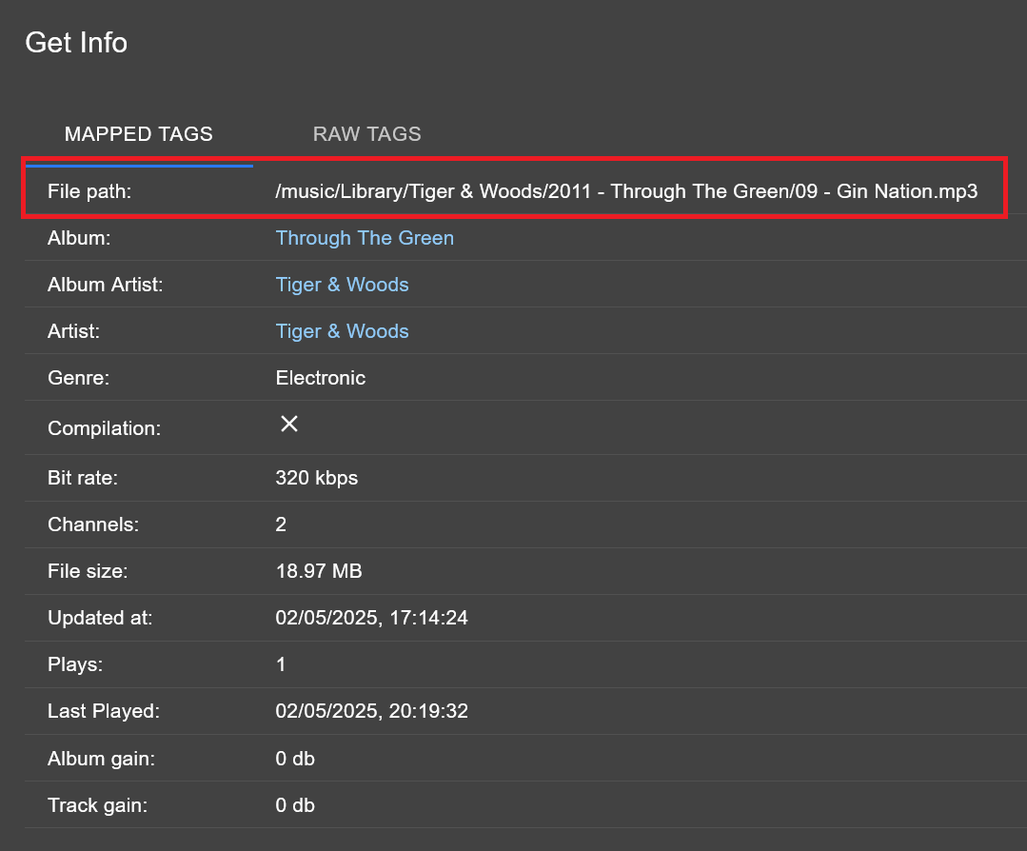
Task: Open Tiger & Woods link in Artist row
Action: pos(342,331)
